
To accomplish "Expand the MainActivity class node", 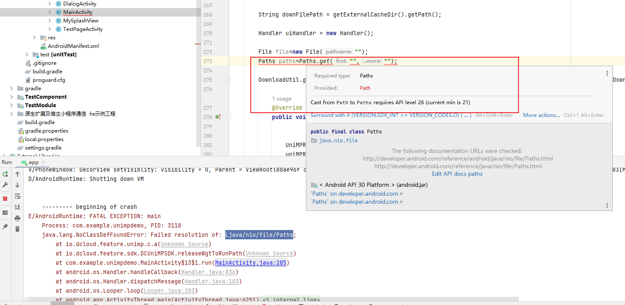I will coord(50,12).
